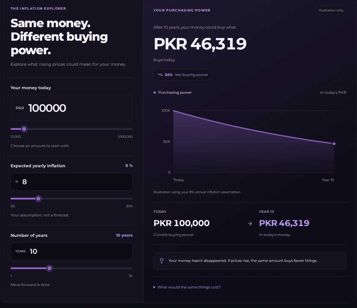Click the 'Illustration using your 8% annual inflation' note
The image size is (357, 308).
[197, 192]
